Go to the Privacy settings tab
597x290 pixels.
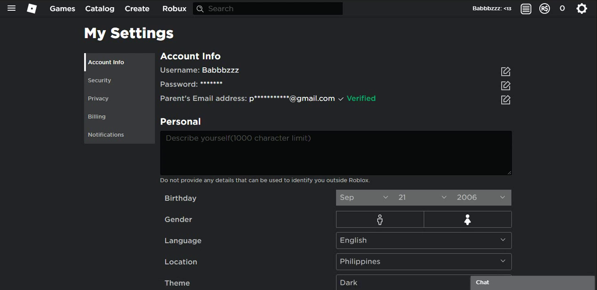[x=98, y=98]
